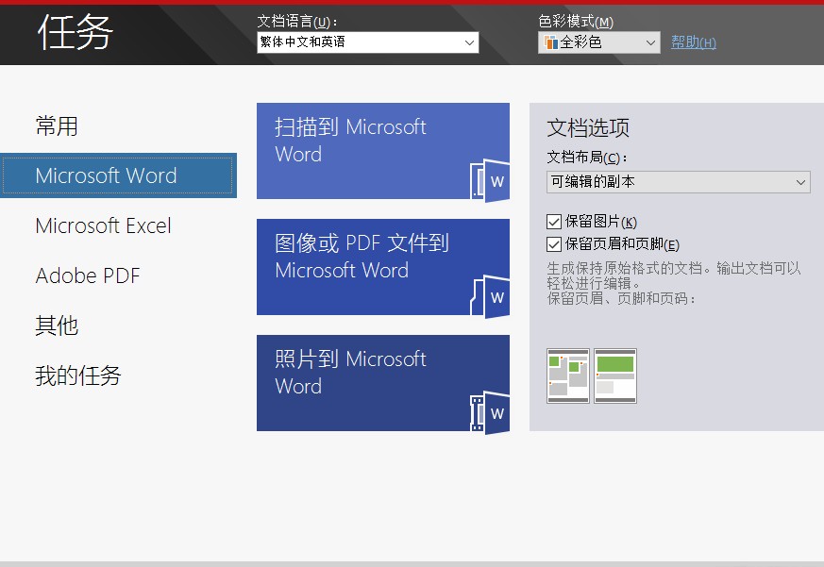Click the 文档选项 heading
This screenshot has height=567, width=824.
(x=588, y=127)
